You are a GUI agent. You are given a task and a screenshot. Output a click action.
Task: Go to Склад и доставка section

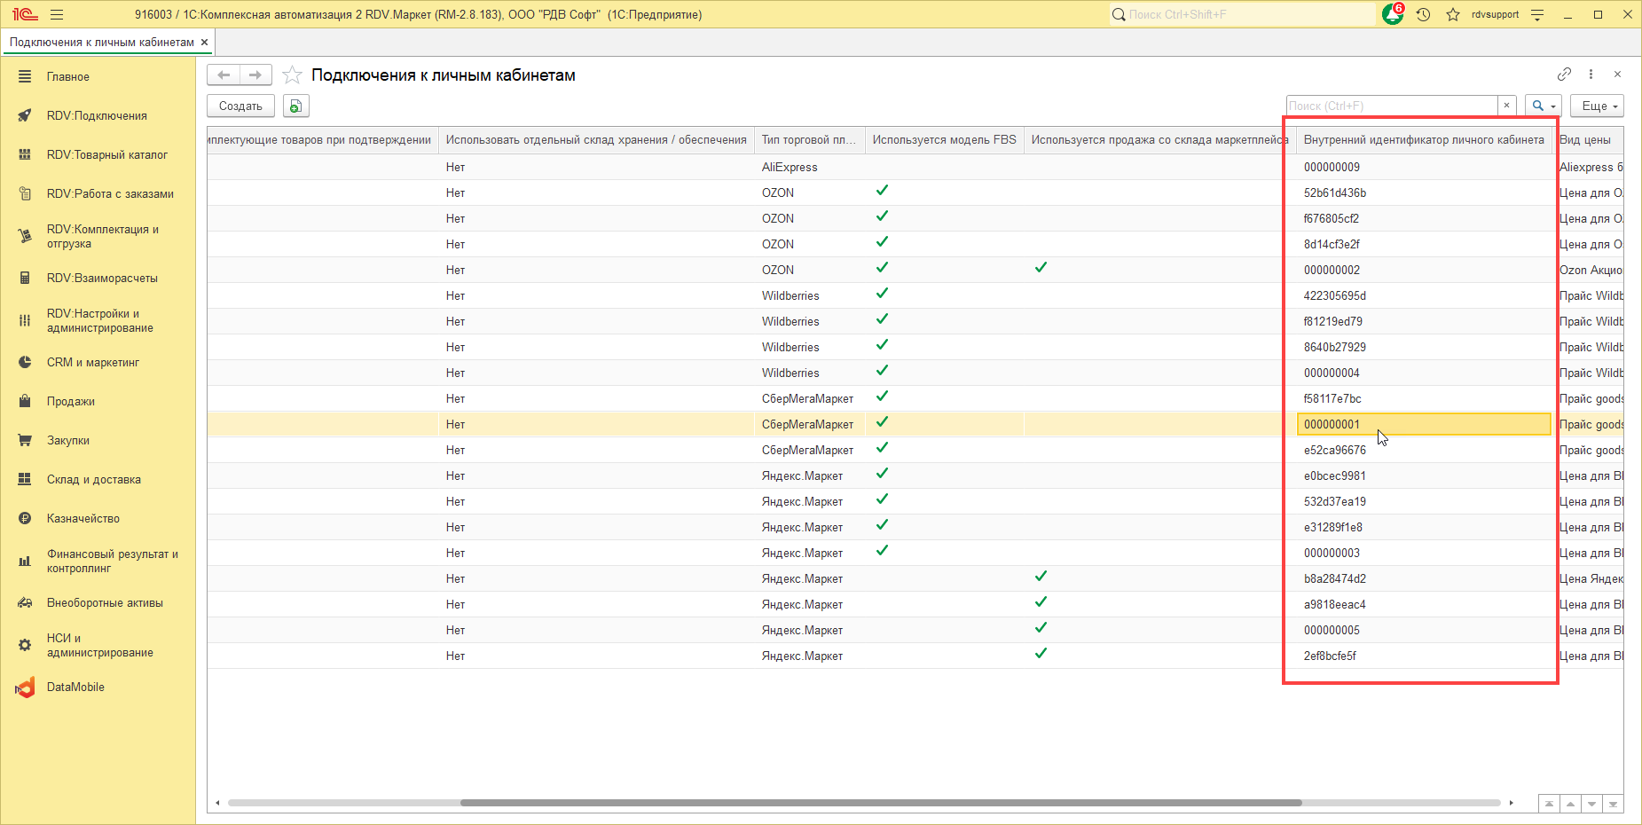[93, 479]
